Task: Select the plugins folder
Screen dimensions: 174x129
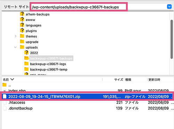Action: point(31,31)
